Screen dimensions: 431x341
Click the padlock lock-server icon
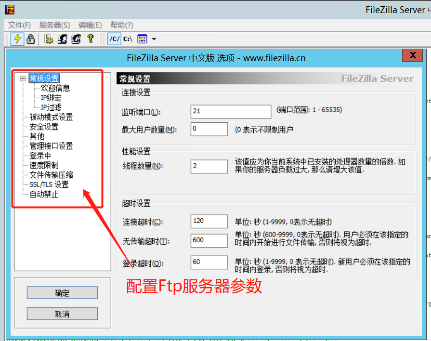tap(30, 39)
